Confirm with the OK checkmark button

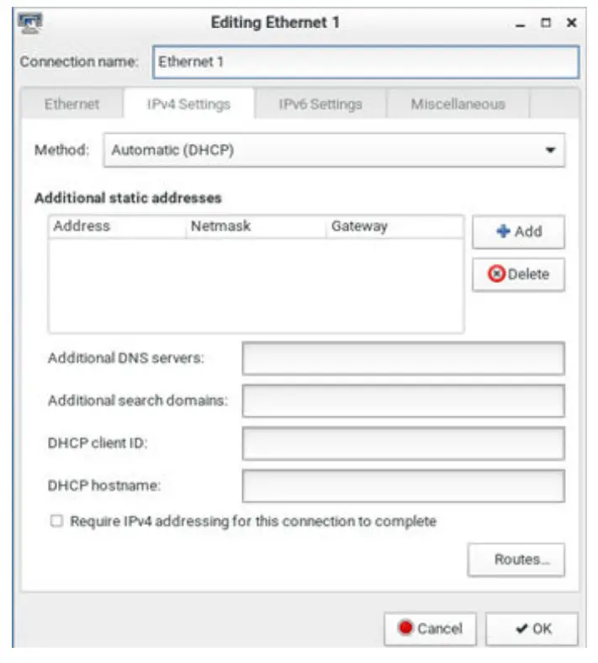pos(532,629)
